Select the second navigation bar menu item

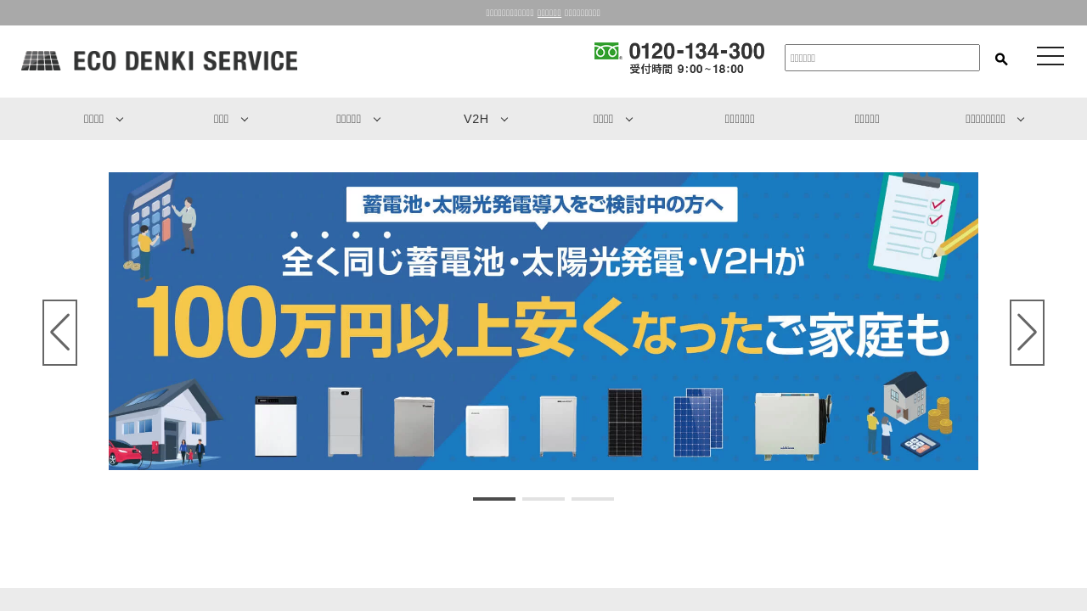(x=221, y=119)
